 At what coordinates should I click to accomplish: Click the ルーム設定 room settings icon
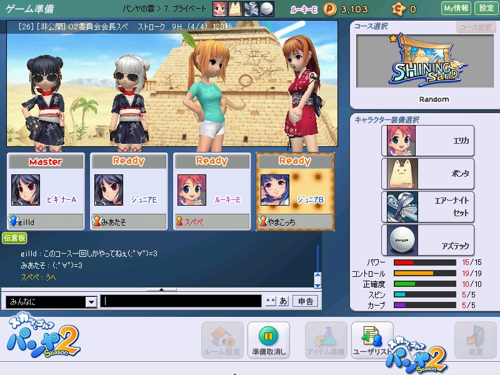point(222,340)
